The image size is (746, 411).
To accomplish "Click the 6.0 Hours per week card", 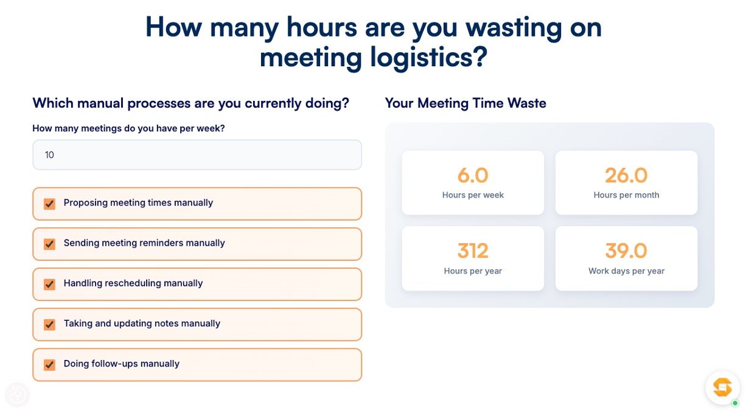I will point(473,182).
